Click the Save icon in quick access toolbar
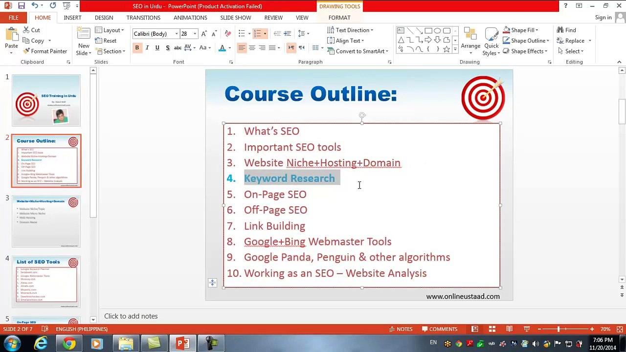626x352 pixels. tap(21, 6)
